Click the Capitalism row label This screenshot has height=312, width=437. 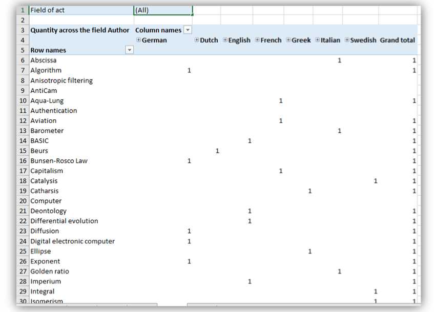pos(47,171)
